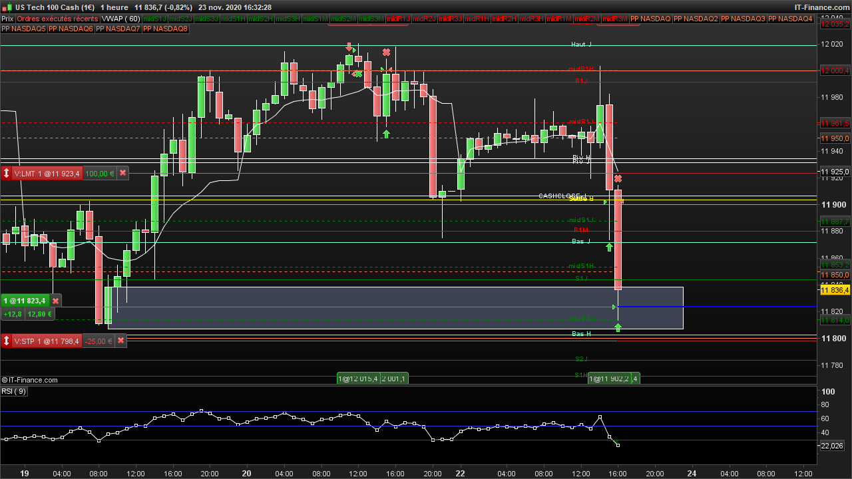Viewport: 852px width, 479px height.
Task: Click the 1@12 015,4 executed order tag
Action: [358, 379]
